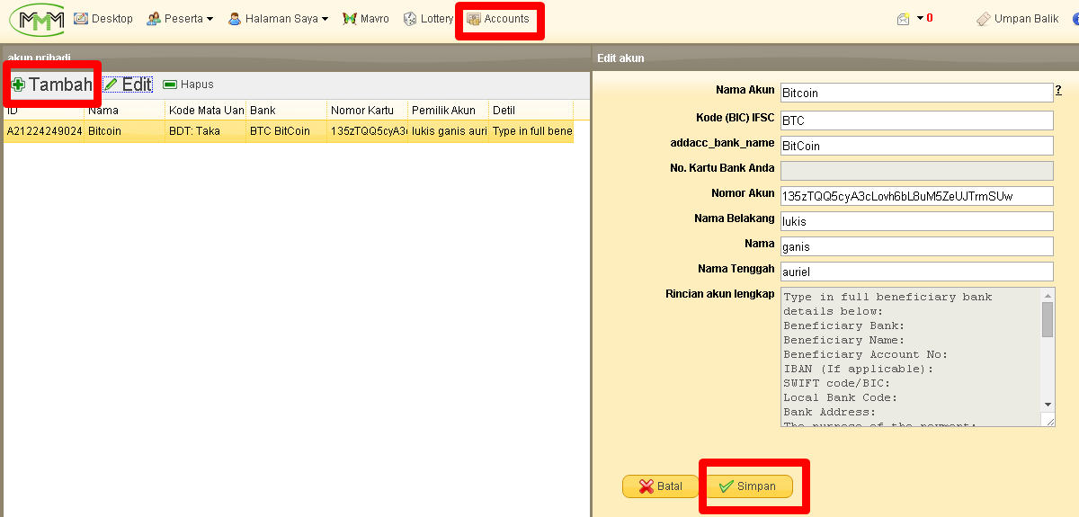The height and width of the screenshot is (517, 1079).
Task: Open the Lottery page
Action: [428, 19]
